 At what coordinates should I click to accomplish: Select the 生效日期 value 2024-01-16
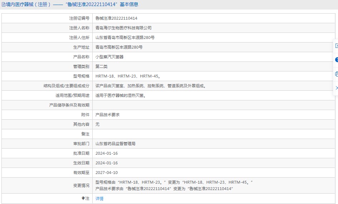[107, 163]
